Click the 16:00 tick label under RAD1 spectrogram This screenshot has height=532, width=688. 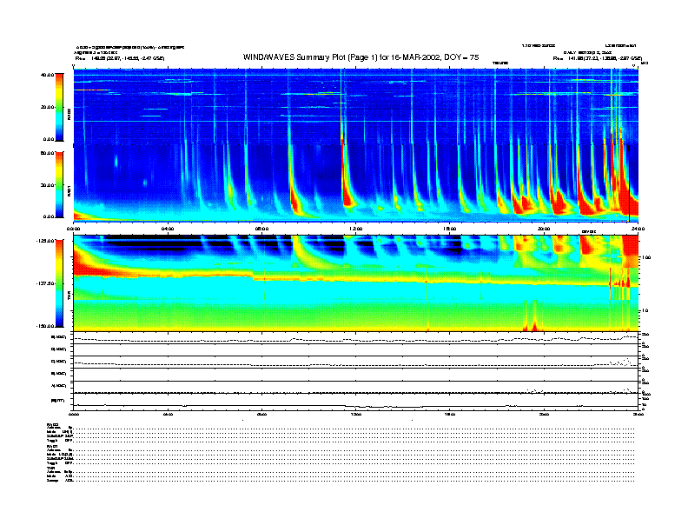pyautogui.click(x=450, y=229)
